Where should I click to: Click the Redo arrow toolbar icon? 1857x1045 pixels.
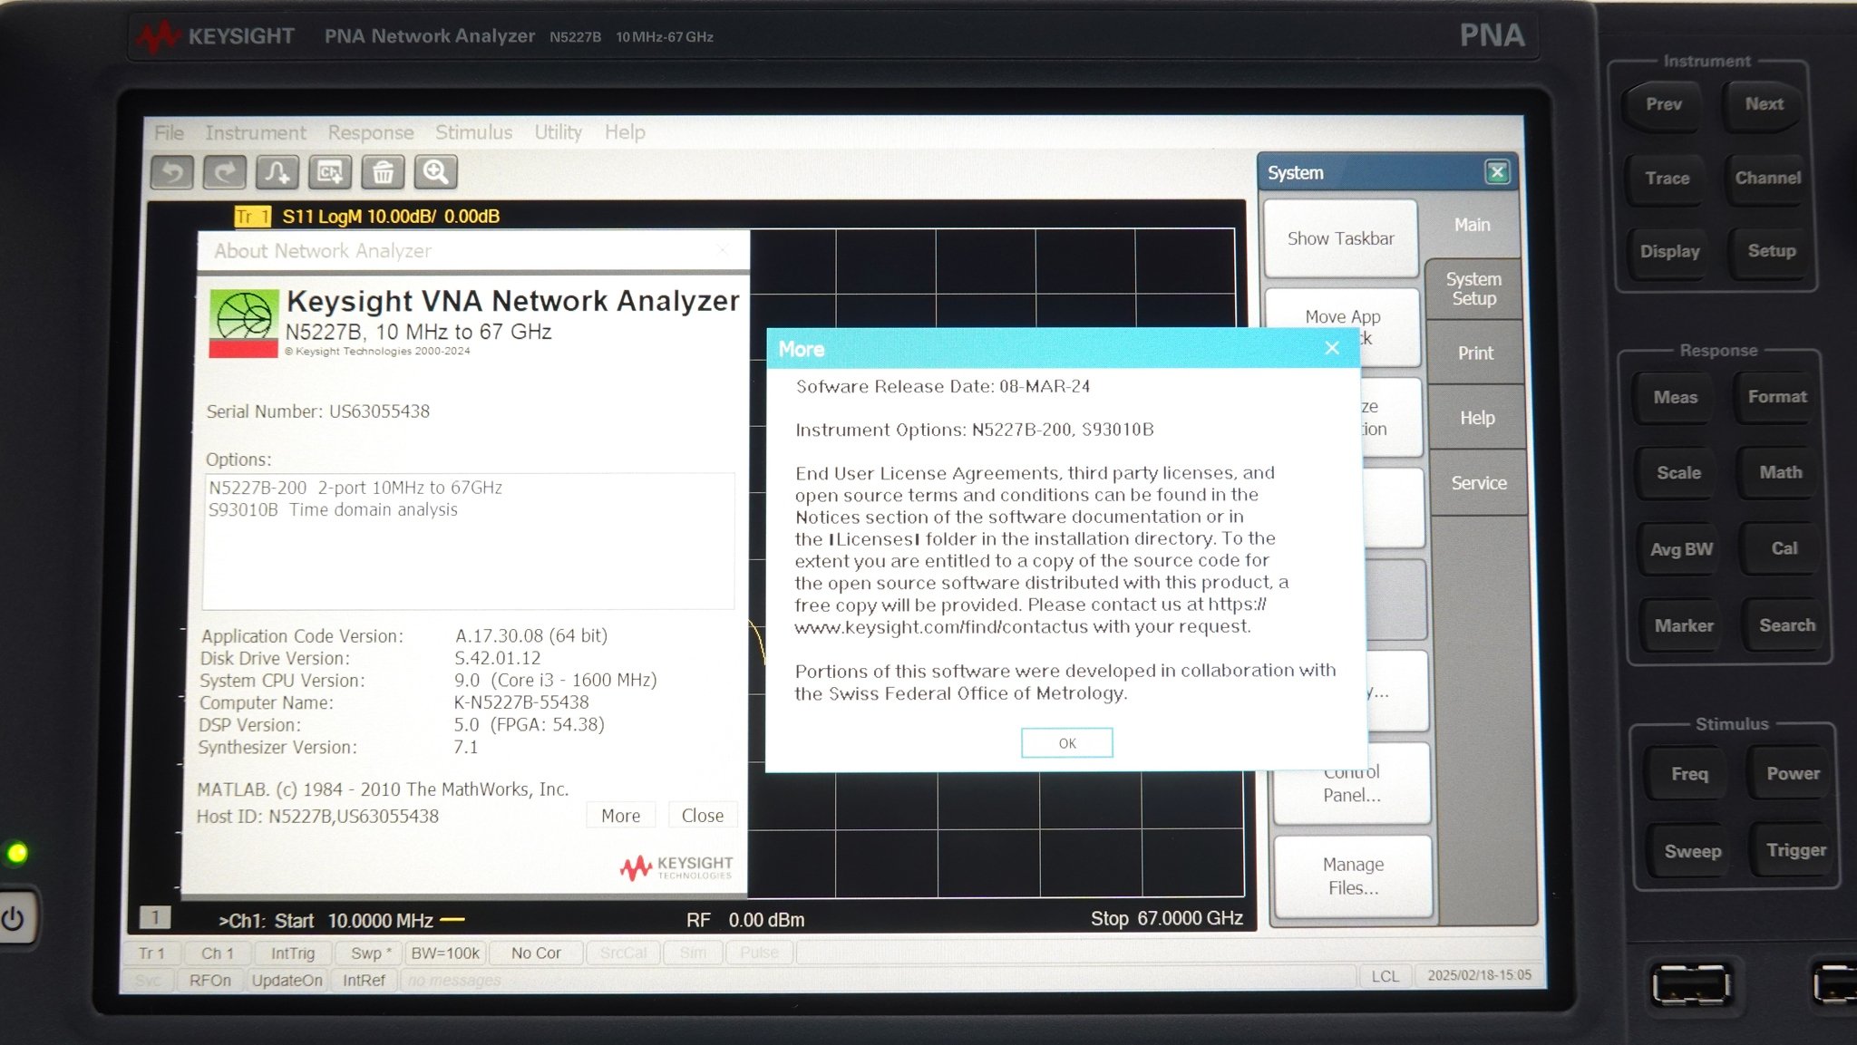coord(224,172)
